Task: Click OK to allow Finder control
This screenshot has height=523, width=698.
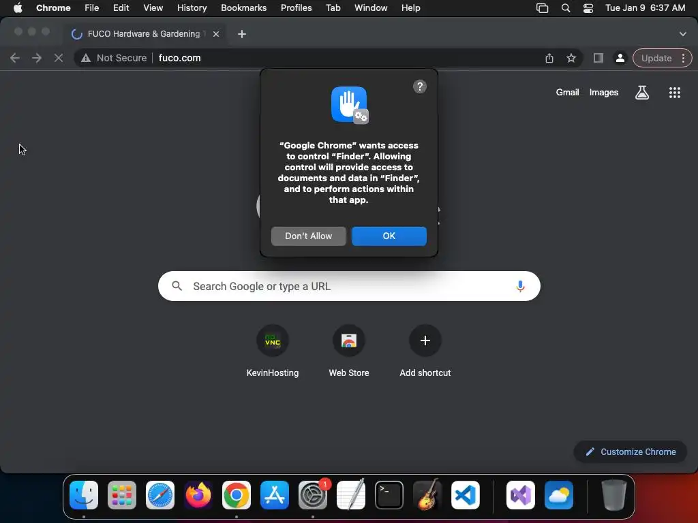Action: point(389,236)
